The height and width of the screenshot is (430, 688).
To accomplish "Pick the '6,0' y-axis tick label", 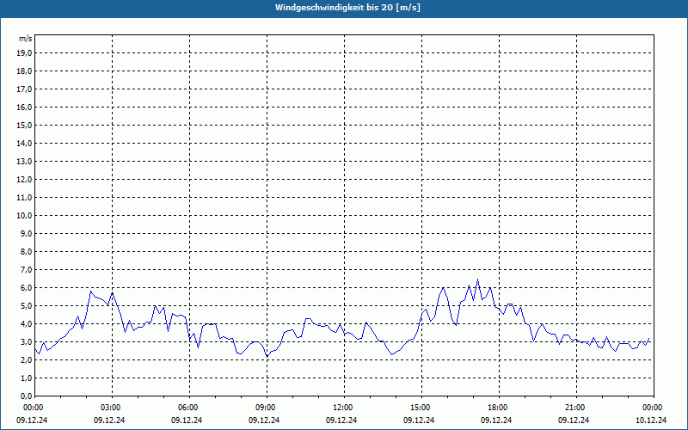I will click(27, 287).
